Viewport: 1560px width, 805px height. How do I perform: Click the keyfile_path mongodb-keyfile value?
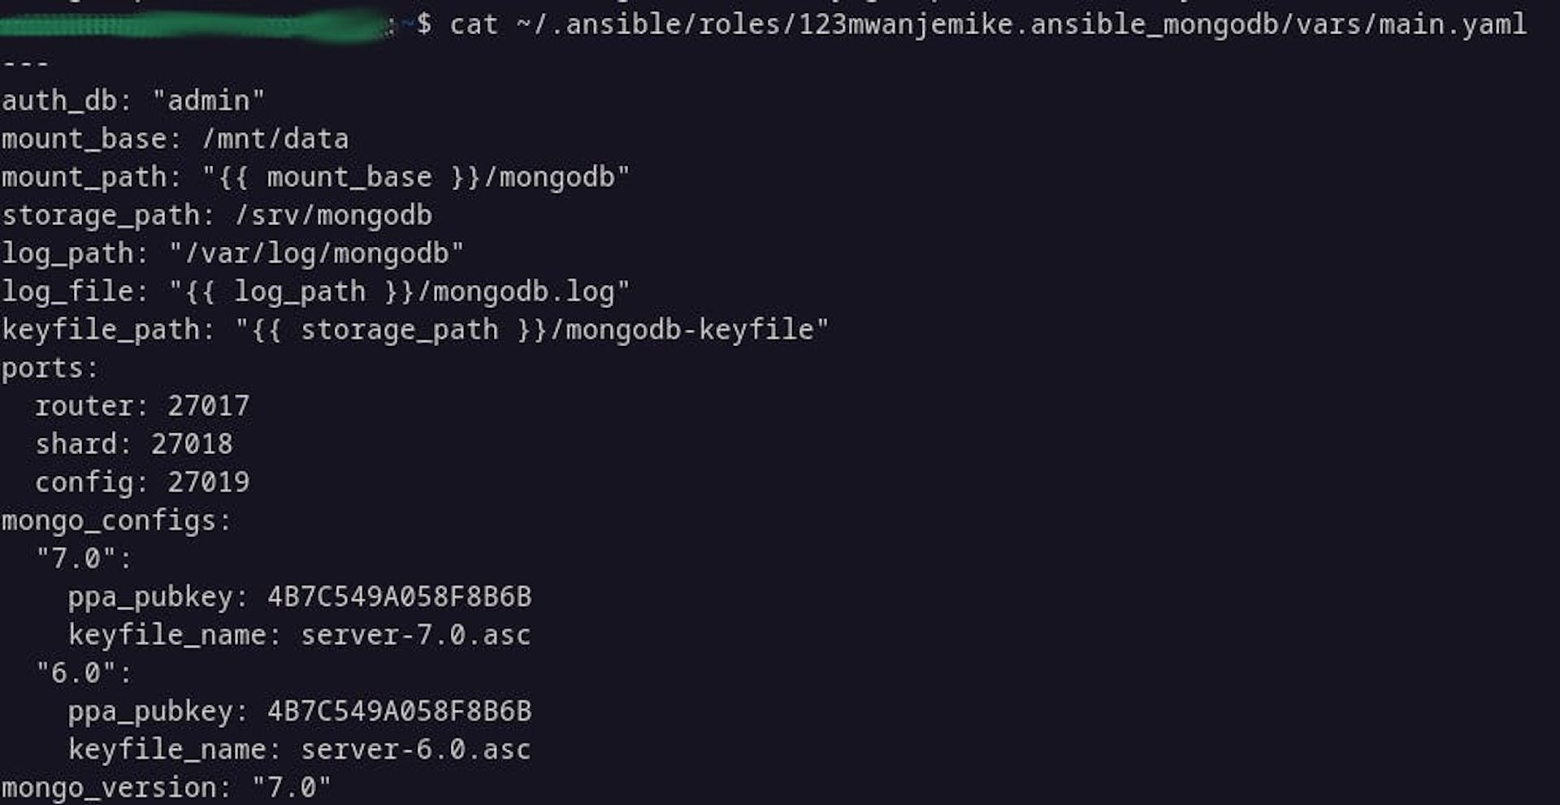coord(532,330)
